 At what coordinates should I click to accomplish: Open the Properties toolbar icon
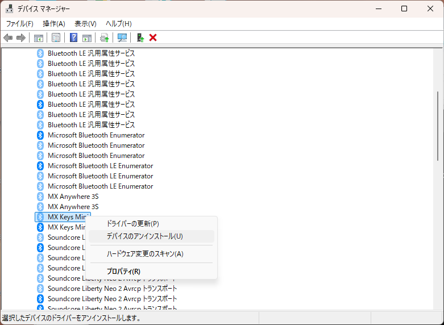point(56,37)
